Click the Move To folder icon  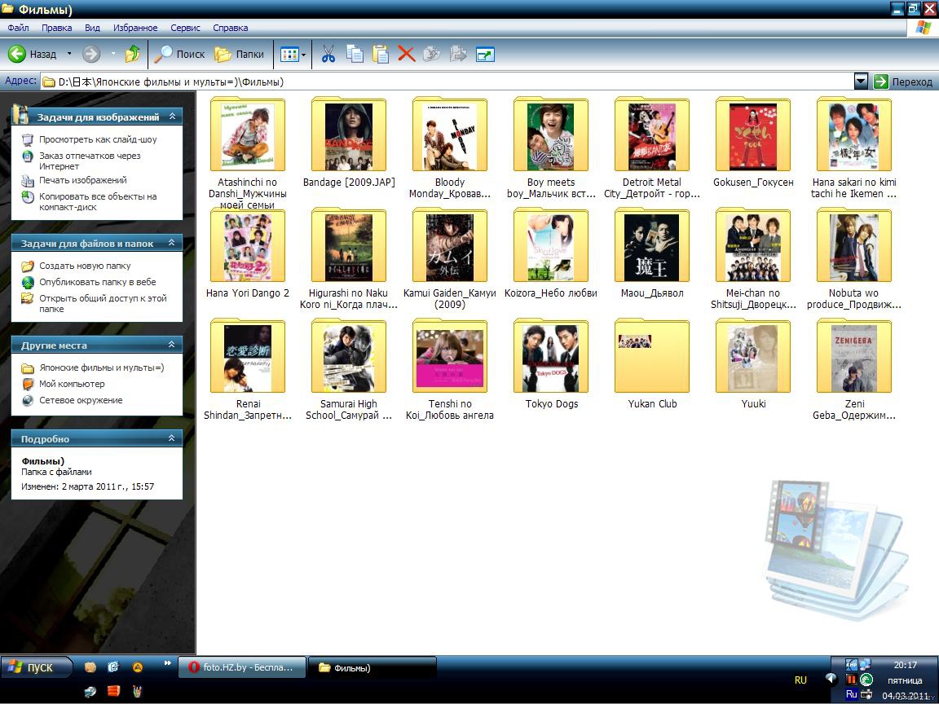[x=432, y=55]
